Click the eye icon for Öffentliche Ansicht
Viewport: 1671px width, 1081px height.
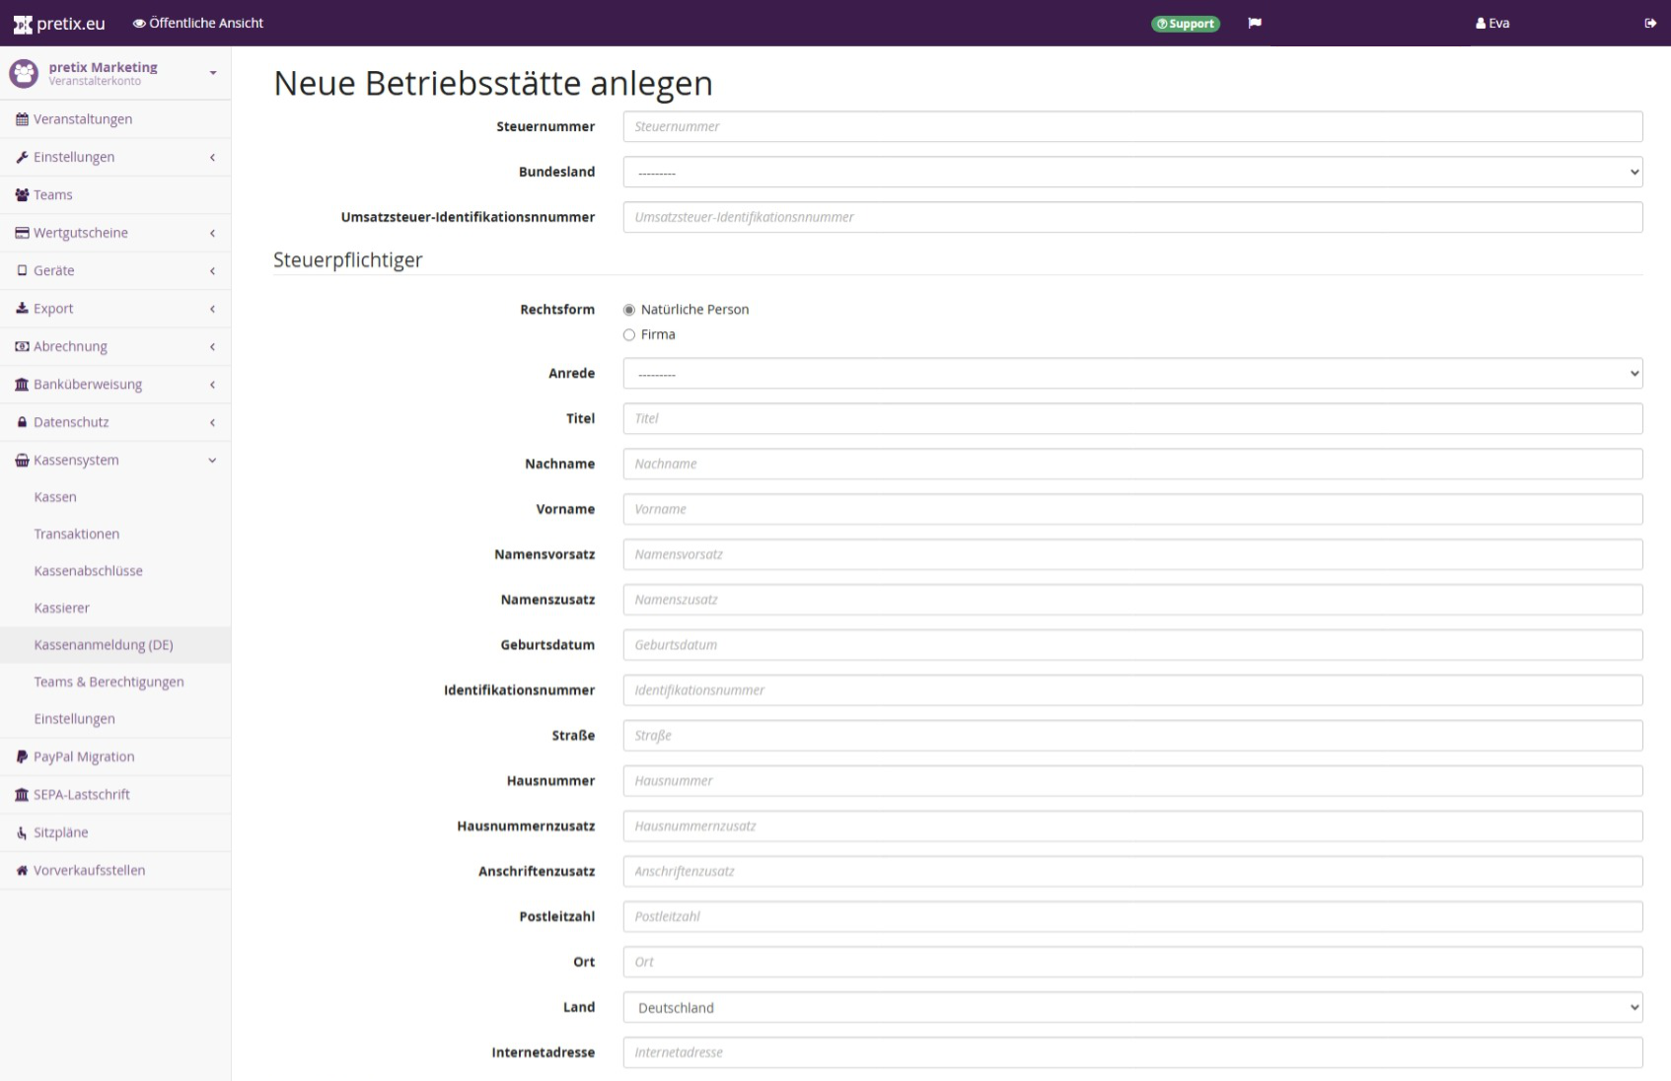(139, 24)
